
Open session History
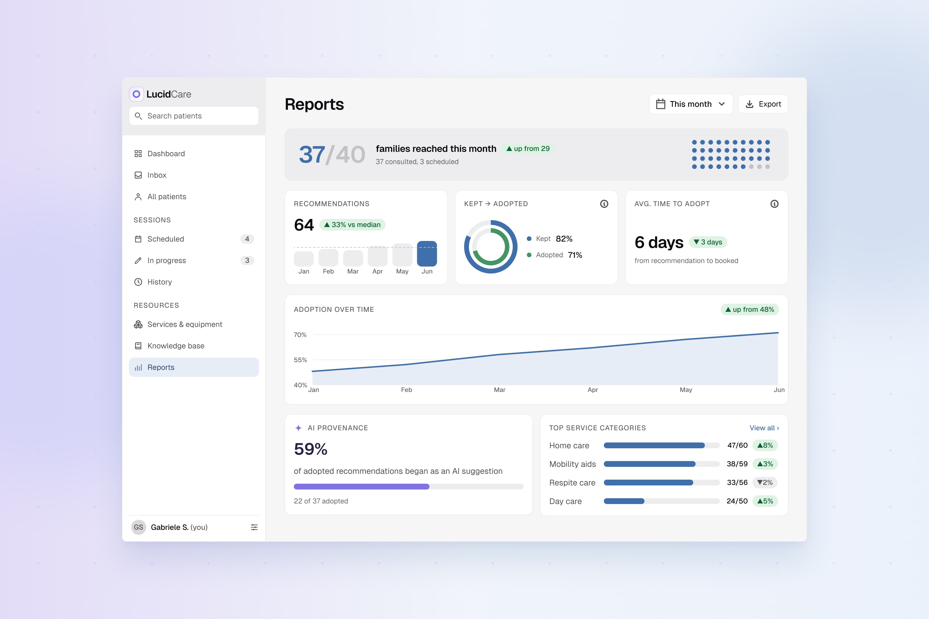pos(194,282)
